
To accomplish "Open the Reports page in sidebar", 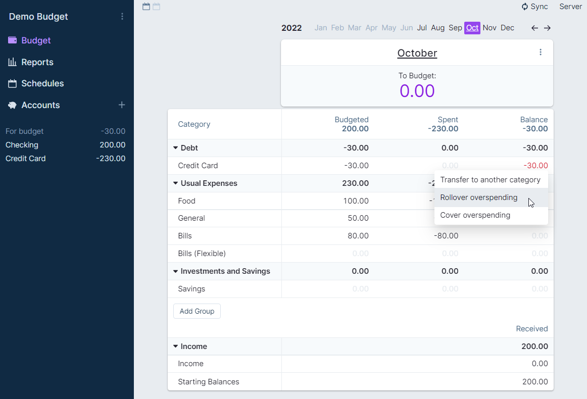I will tap(37, 62).
